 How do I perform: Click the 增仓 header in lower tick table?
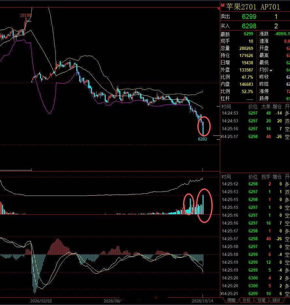[277, 177]
